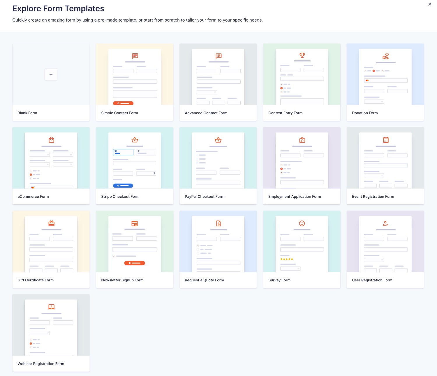Click the ID badge icon on Employment Application Form

tap(302, 140)
